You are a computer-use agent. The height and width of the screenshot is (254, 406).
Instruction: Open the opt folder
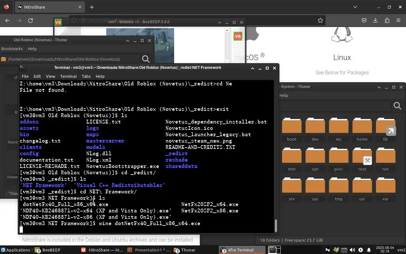pos(315,159)
